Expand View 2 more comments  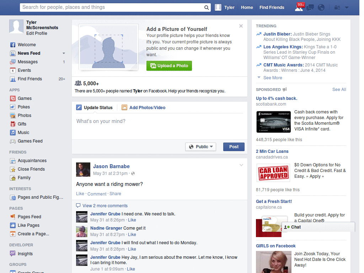[x=105, y=206]
